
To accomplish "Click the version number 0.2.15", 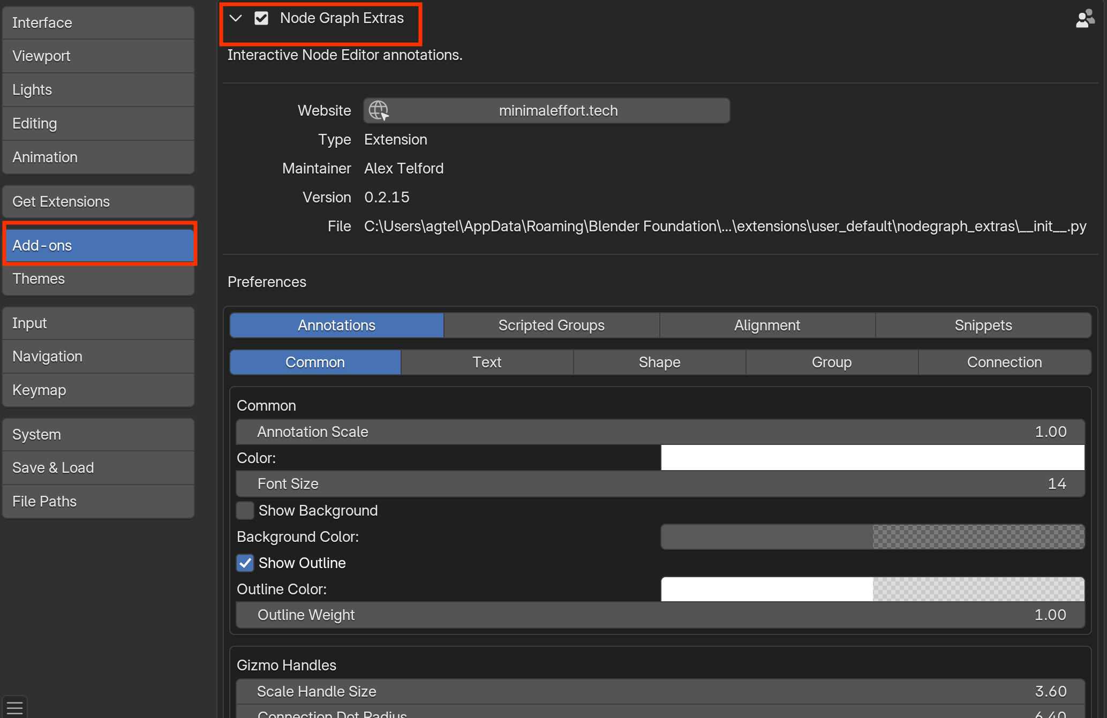I will point(387,198).
